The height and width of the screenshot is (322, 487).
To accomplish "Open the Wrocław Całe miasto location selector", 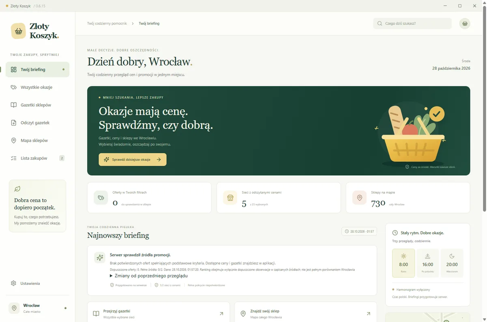I will tap(37, 308).
